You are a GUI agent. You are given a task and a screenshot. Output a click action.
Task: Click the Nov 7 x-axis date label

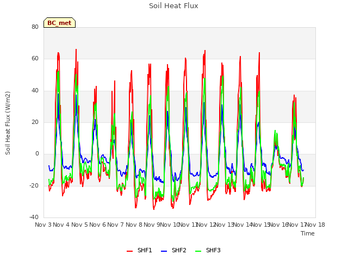116,225
